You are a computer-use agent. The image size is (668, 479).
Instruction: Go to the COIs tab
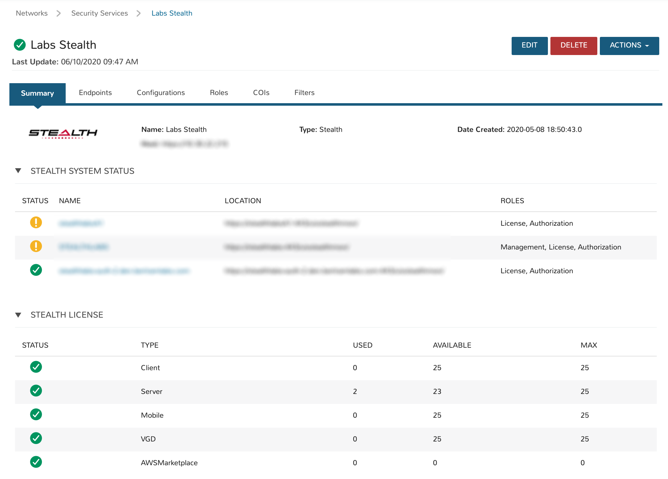pos(261,93)
